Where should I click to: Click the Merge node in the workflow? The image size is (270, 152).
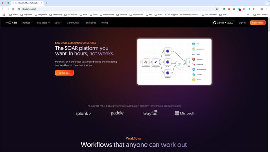point(180,64)
